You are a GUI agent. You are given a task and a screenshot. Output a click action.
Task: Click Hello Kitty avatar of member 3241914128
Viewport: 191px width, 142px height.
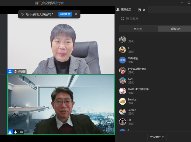[x=122, y=91]
